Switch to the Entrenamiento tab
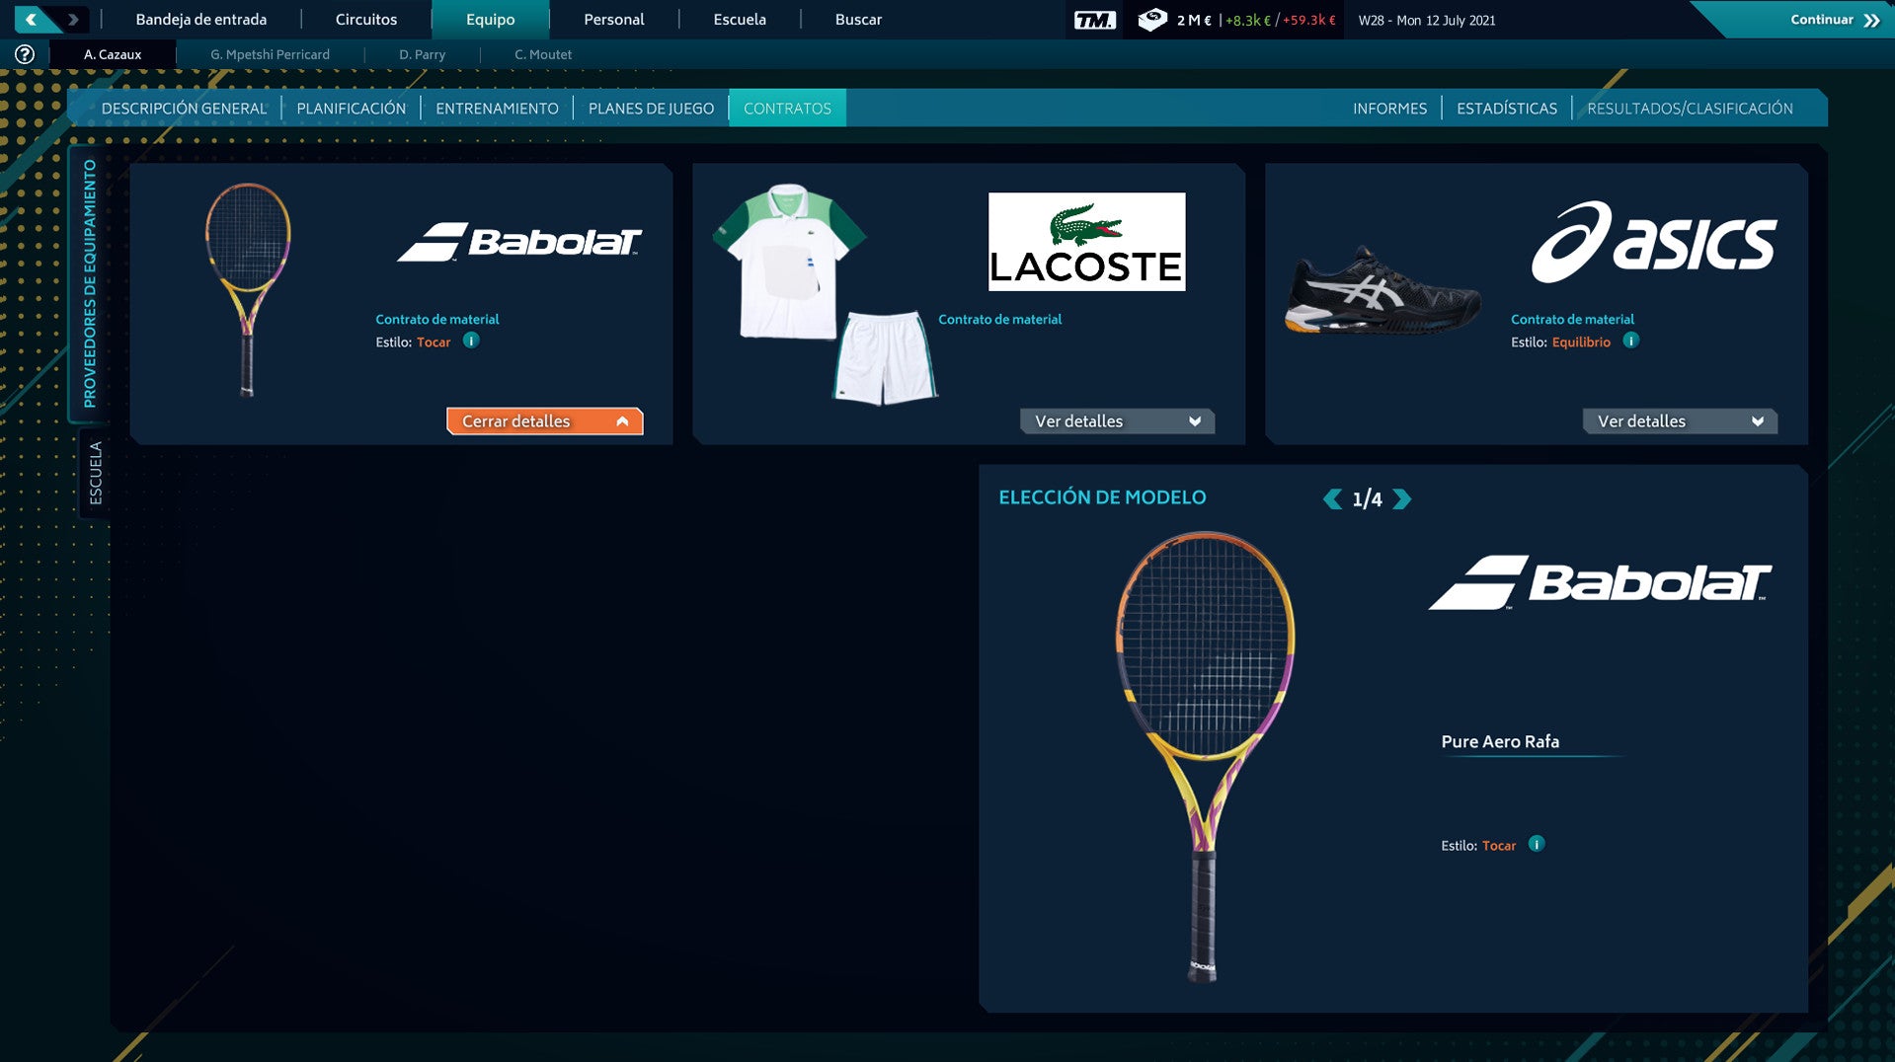This screenshot has height=1062, width=1895. click(x=497, y=109)
